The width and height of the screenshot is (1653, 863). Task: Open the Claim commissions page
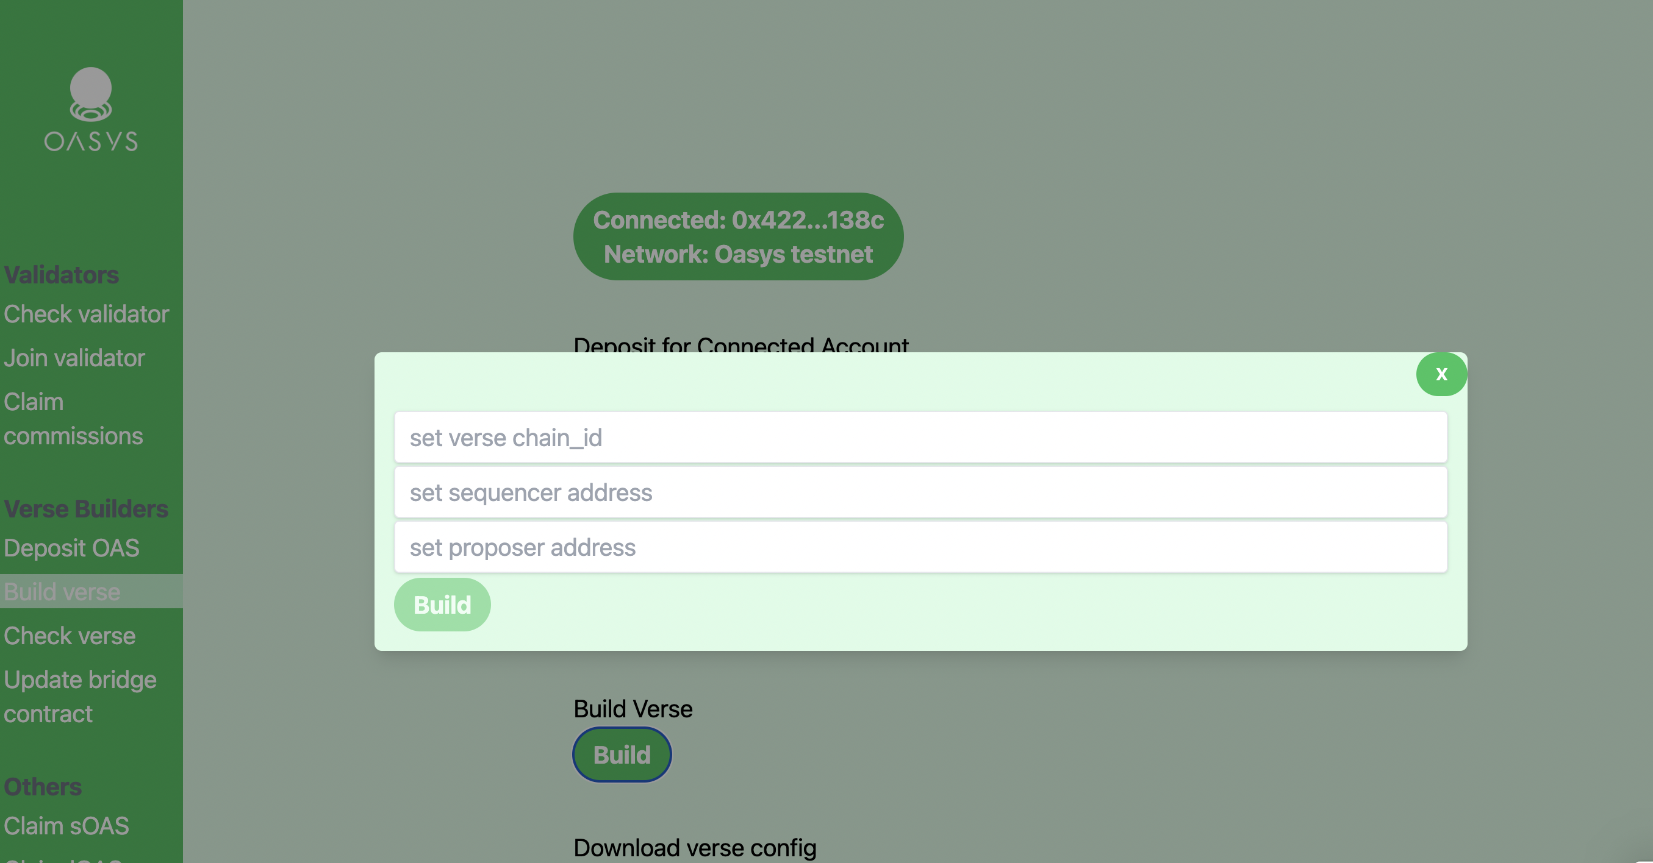tap(73, 419)
